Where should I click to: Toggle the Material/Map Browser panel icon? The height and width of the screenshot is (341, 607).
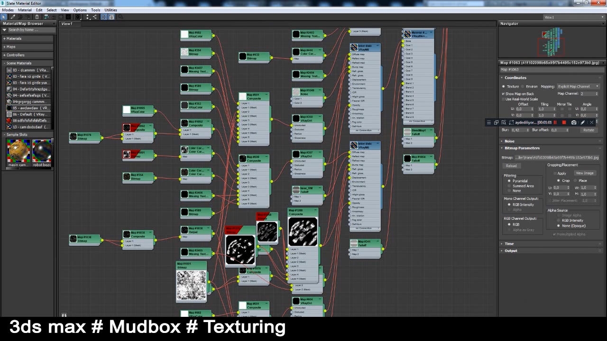(x=104, y=17)
